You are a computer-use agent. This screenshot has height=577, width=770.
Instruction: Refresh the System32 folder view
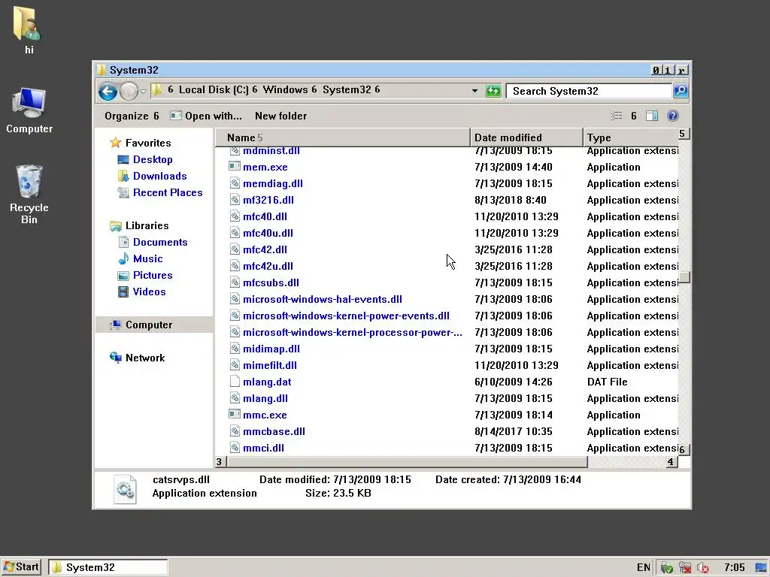tap(493, 91)
